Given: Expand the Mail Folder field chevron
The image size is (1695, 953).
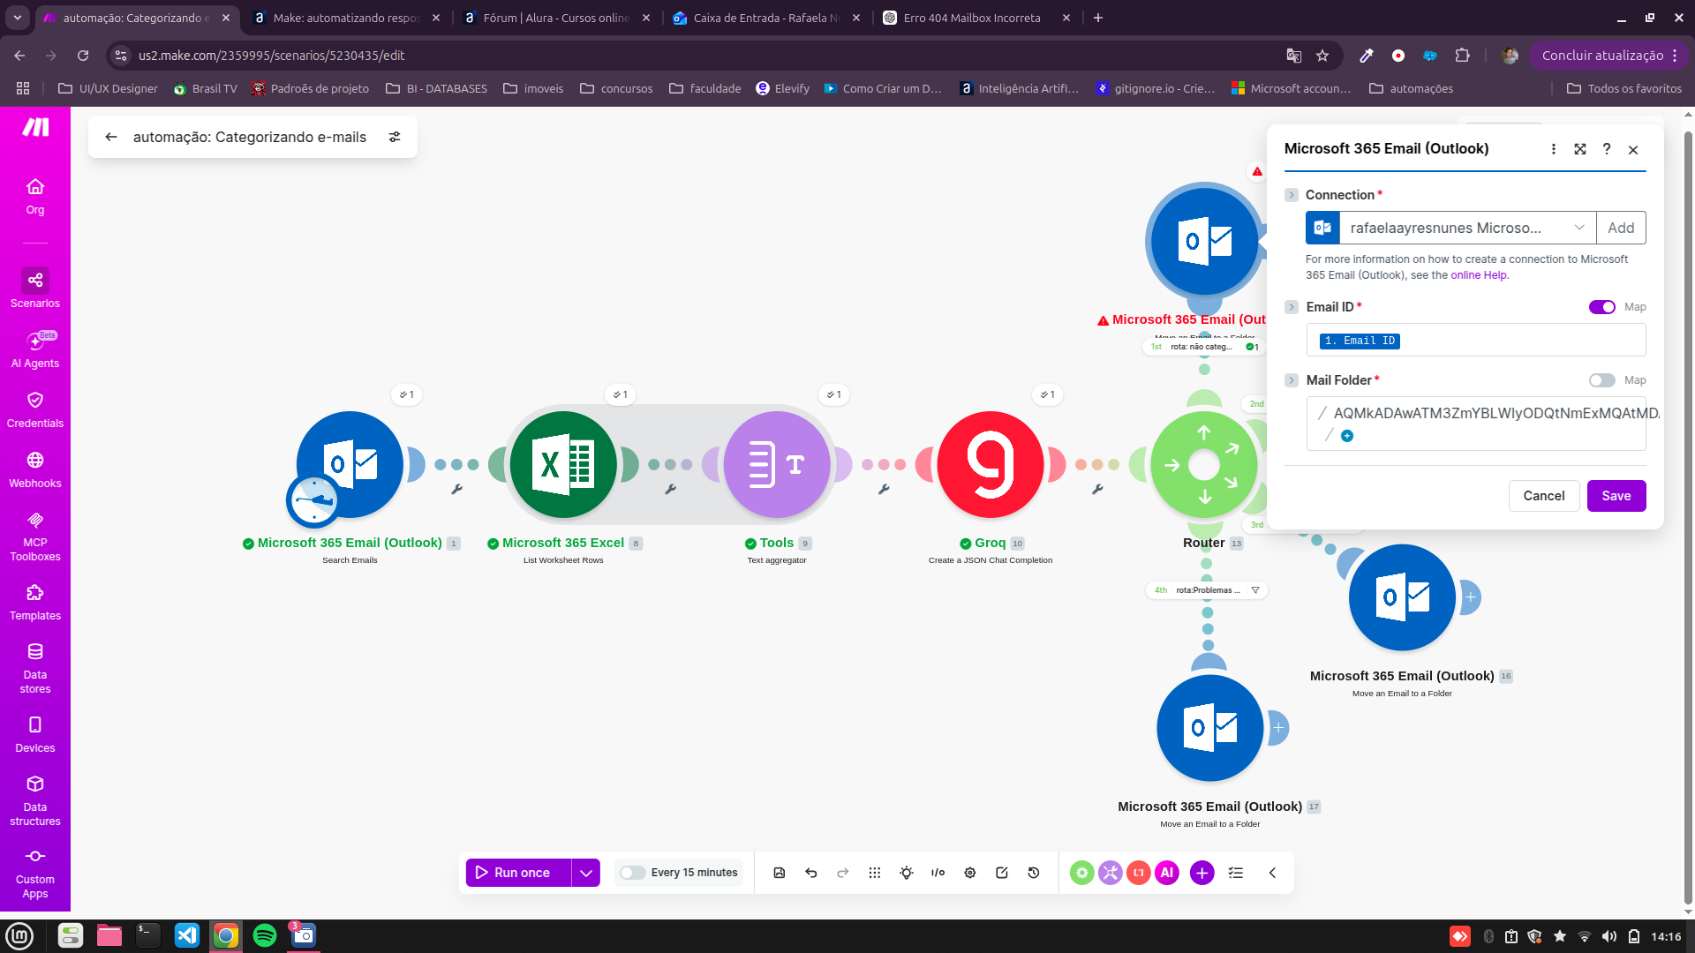Looking at the screenshot, I should 1292,380.
